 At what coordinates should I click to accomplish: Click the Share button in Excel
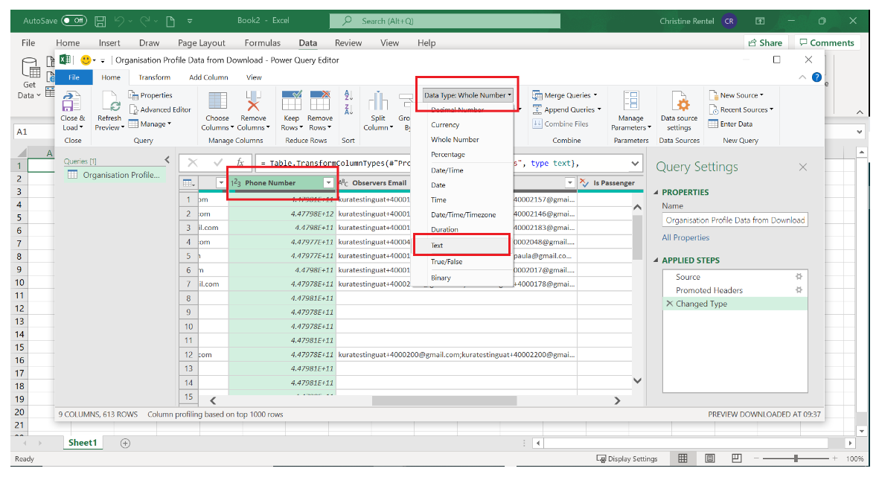pos(766,42)
